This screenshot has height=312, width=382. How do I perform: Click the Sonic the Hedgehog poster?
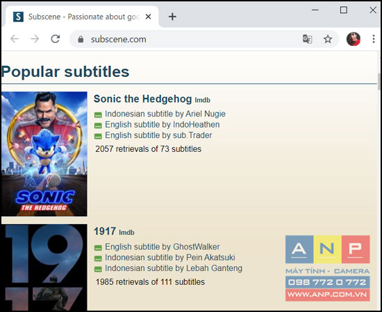tap(44, 154)
